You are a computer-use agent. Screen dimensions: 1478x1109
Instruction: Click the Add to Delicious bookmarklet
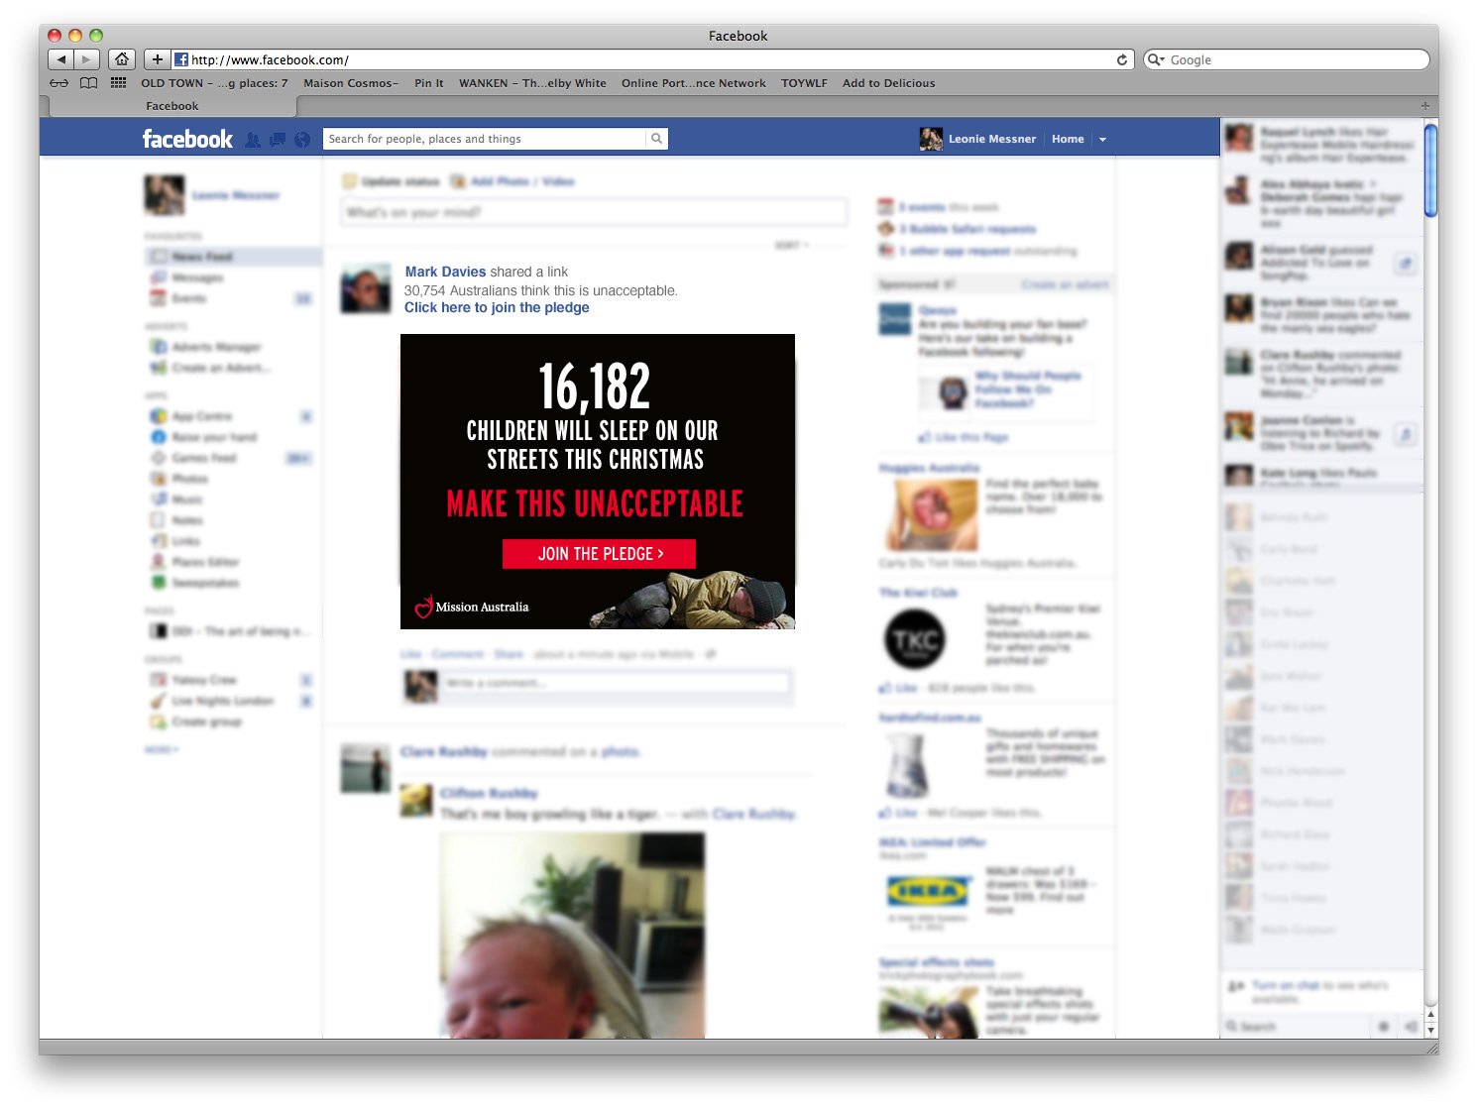point(889,83)
